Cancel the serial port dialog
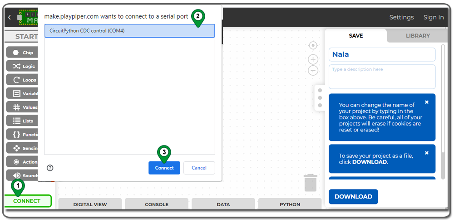 (199, 168)
